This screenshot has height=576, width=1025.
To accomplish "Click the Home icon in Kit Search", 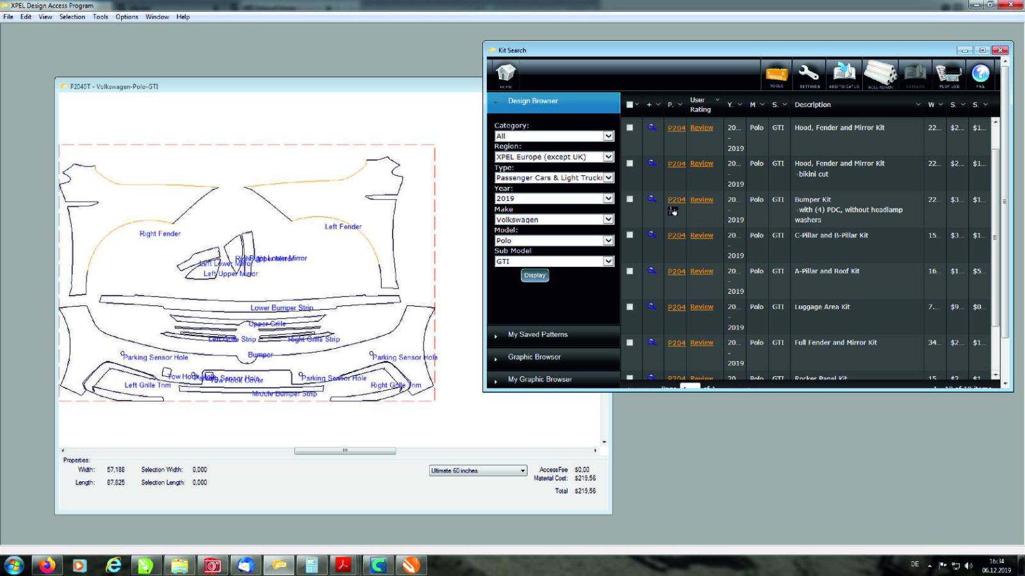I will tap(505, 74).
